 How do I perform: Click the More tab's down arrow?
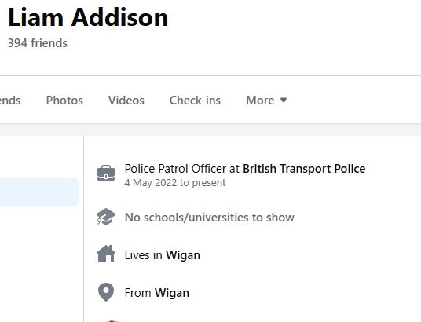click(x=284, y=101)
